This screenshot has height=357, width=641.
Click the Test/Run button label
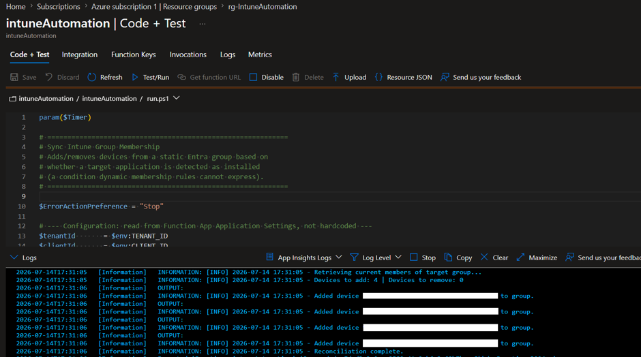156,77
